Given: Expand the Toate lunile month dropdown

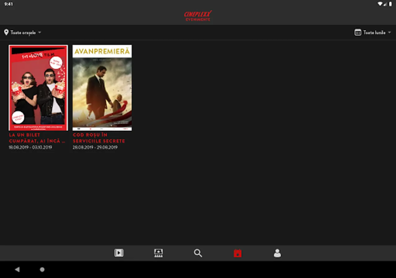Looking at the screenshot, I should coord(373,32).
